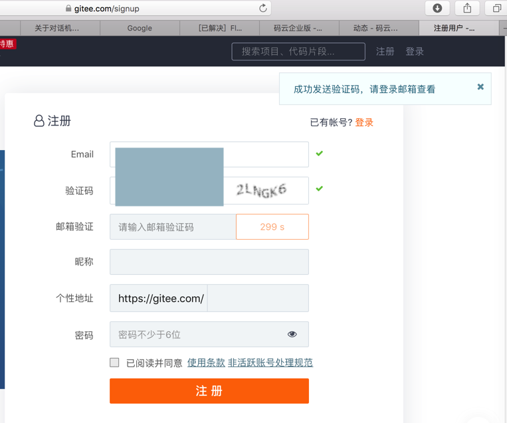Switch to the Google tab
507x423 pixels.
[x=140, y=28]
